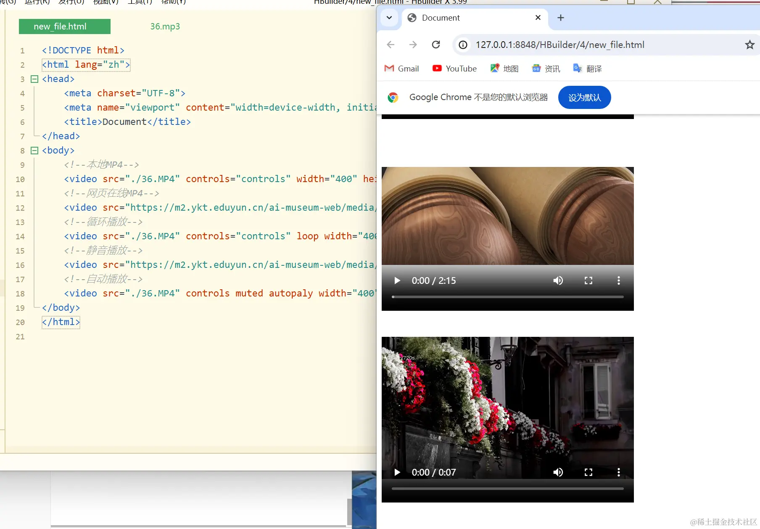Viewport: 760px width, 529px height.
Task: Click the <!--本地MP4--> comment
Action: pos(101,165)
